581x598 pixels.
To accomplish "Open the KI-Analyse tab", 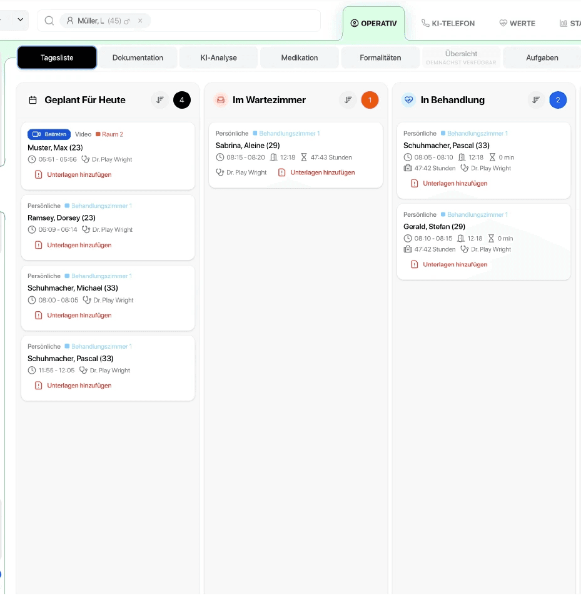I will click(x=218, y=57).
